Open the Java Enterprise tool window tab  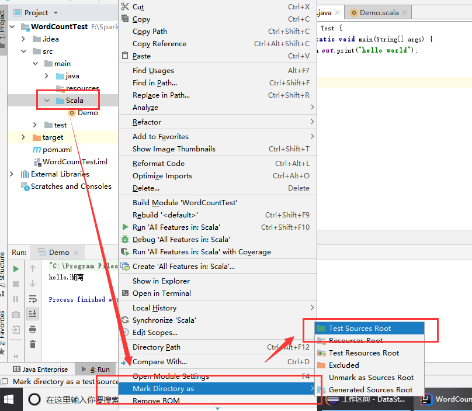[x=41, y=369]
